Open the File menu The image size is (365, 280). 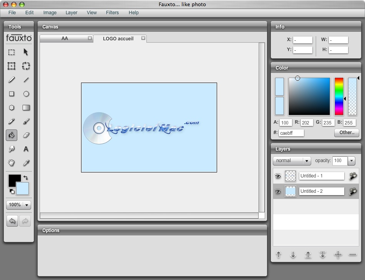point(12,13)
